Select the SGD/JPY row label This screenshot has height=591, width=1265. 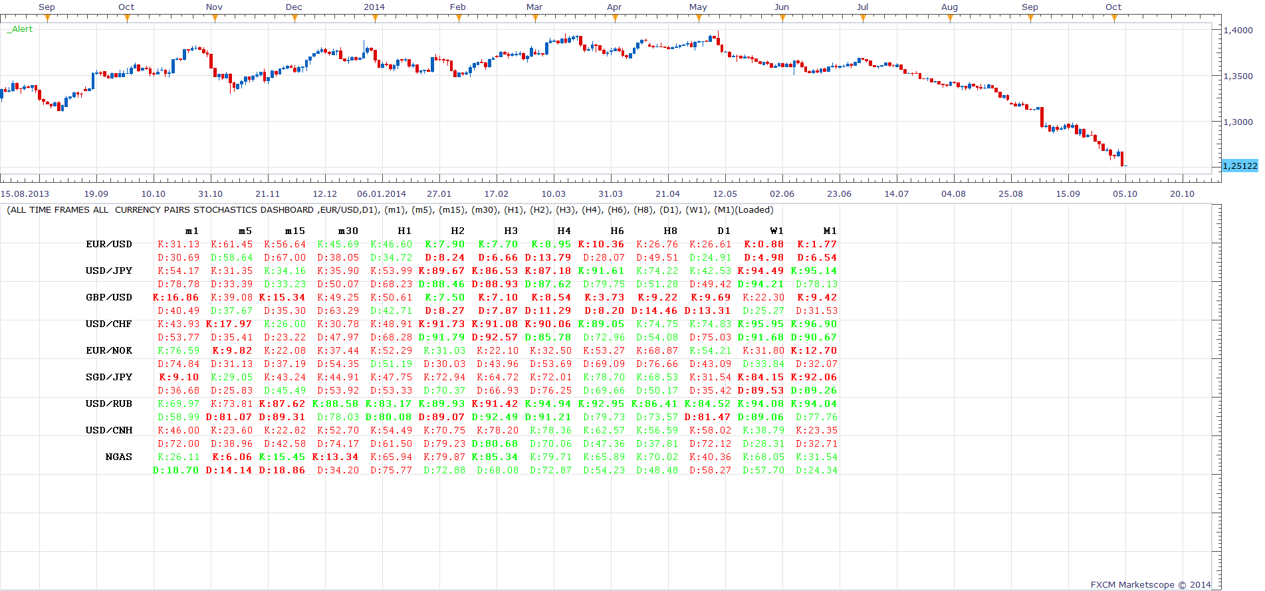tap(109, 377)
